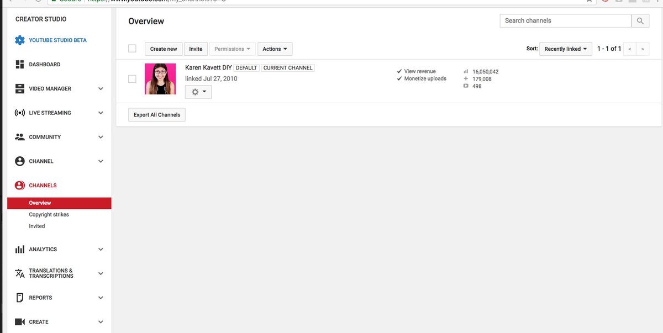The height and width of the screenshot is (333, 663).
Task: Click the Create new button
Action: coord(164,49)
